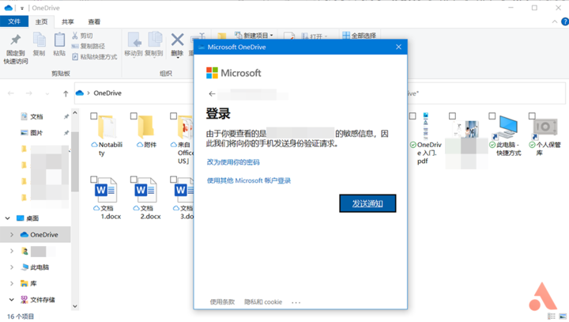Select 文档 in quick access list
This screenshot has height=322, width=569.
[x=36, y=116]
